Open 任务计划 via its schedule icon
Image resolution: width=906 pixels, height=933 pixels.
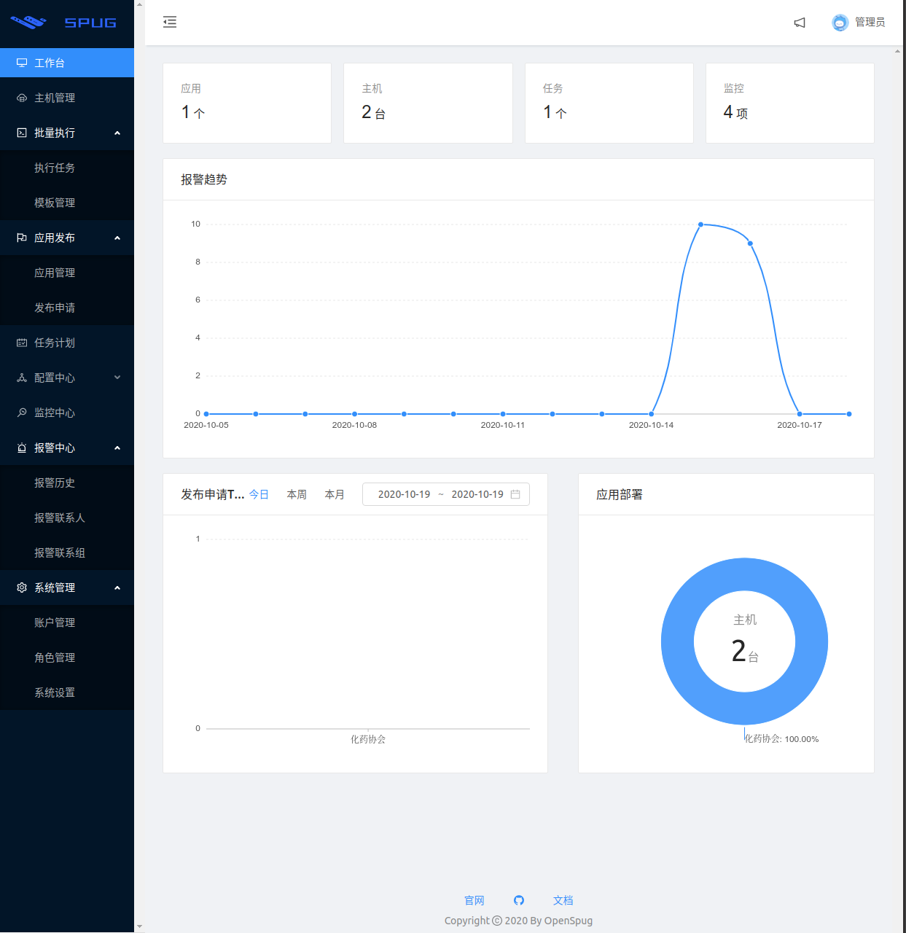(22, 343)
